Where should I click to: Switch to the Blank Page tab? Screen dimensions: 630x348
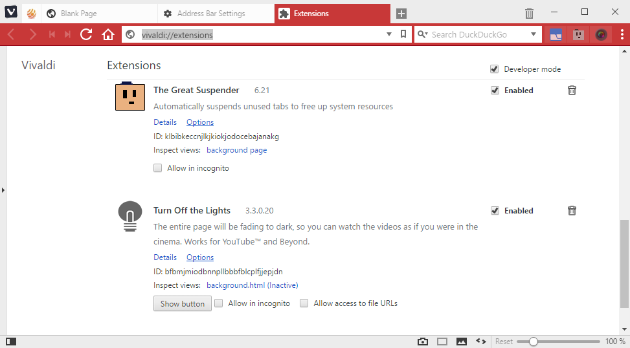pyautogui.click(x=99, y=14)
